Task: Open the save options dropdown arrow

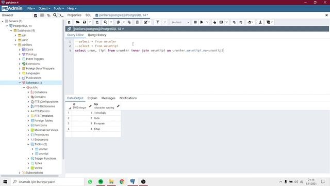Action: 90,22
